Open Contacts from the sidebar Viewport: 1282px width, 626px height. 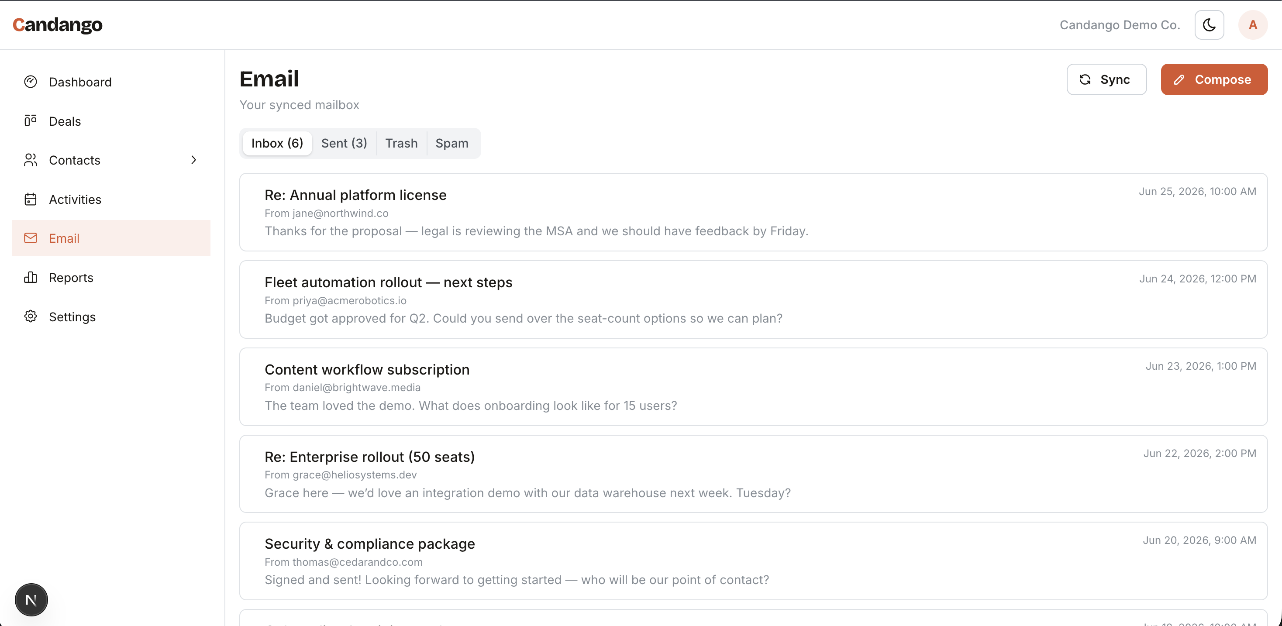click(x=111, y=160)
